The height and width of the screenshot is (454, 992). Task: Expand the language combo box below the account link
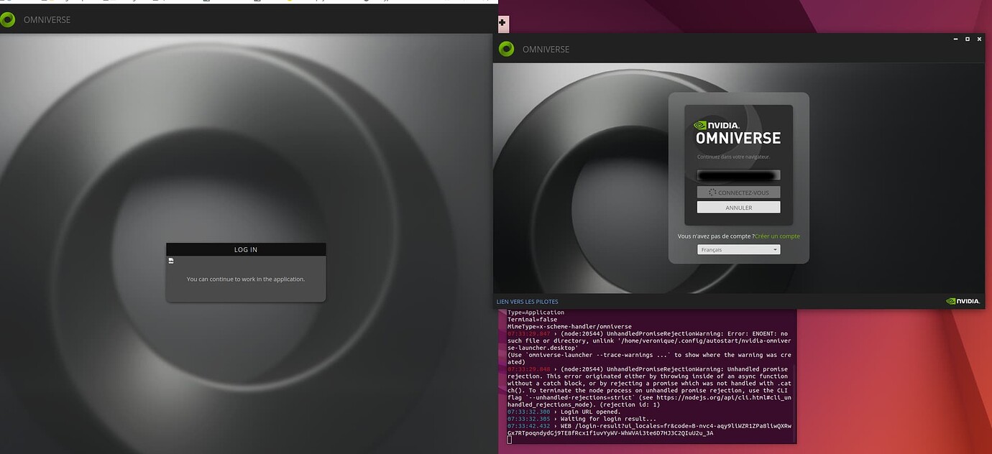click(738, 249)
